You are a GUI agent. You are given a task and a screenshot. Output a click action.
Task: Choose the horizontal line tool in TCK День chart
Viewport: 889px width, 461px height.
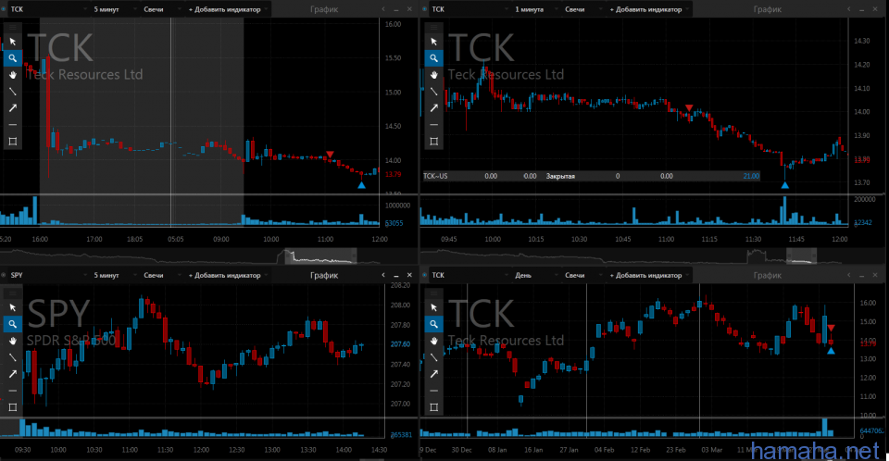tap(433, 391)
